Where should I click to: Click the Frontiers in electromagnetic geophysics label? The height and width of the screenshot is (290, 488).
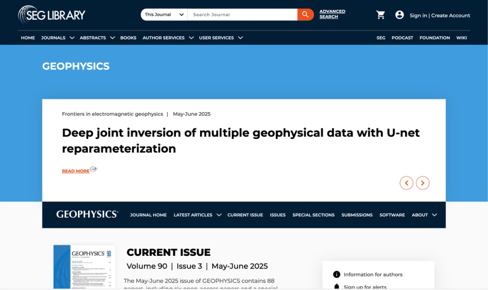pos(112,114)
